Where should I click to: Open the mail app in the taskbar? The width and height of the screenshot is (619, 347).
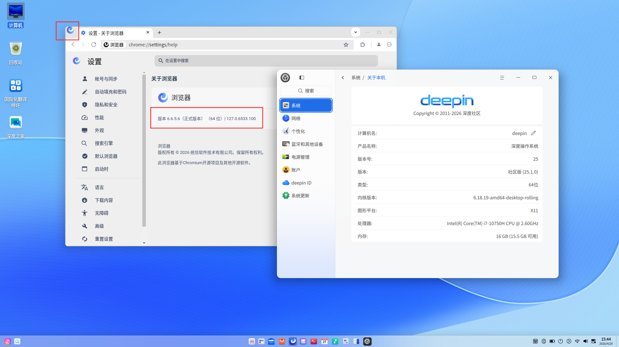pos(303,341)
